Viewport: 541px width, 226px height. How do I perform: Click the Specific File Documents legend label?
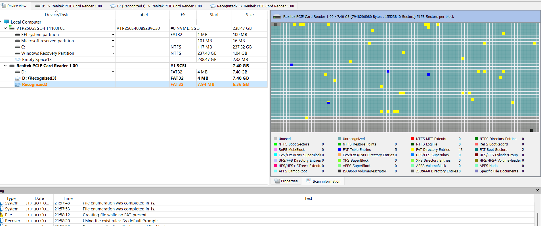pyautogui.click(x=499, y=171)
